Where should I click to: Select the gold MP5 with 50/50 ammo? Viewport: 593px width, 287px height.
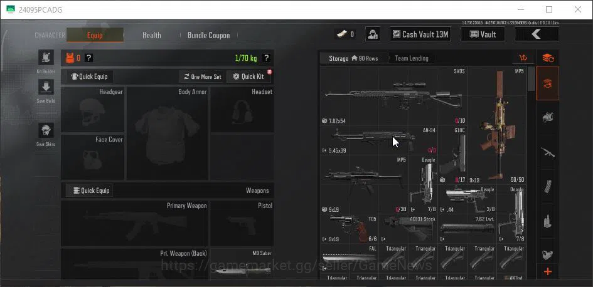tap(497, 125)
